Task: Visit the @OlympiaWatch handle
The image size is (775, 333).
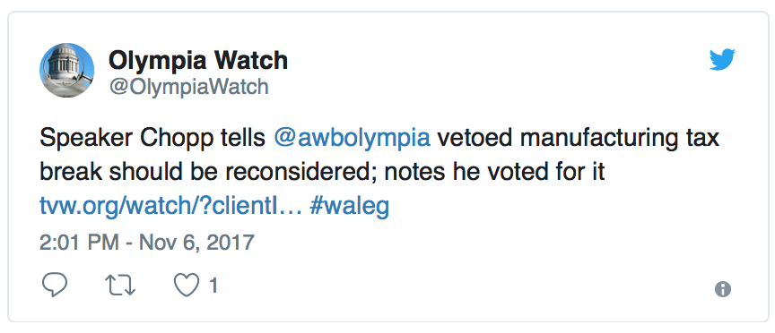Action: click(x=188, y=87)
